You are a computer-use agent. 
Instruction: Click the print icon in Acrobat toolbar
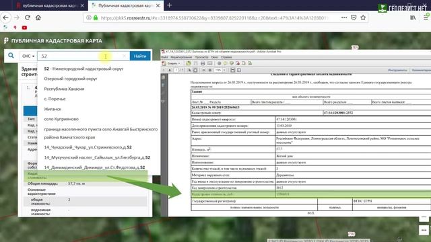click(203, 63)
